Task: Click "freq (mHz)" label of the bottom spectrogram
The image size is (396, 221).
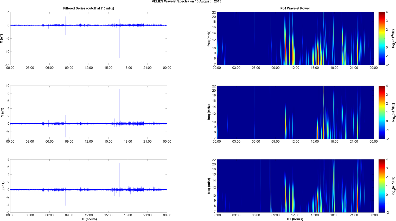Action: point(209,186)
